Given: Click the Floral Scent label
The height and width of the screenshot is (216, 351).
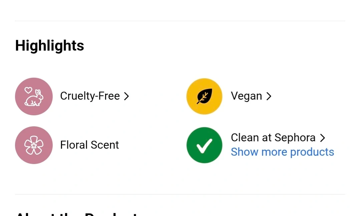Looking at the screenshot, I should [x=89, y=145].
